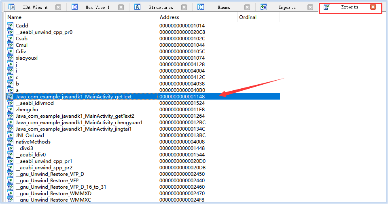Select the Cmul export entry

pos(21,45)
